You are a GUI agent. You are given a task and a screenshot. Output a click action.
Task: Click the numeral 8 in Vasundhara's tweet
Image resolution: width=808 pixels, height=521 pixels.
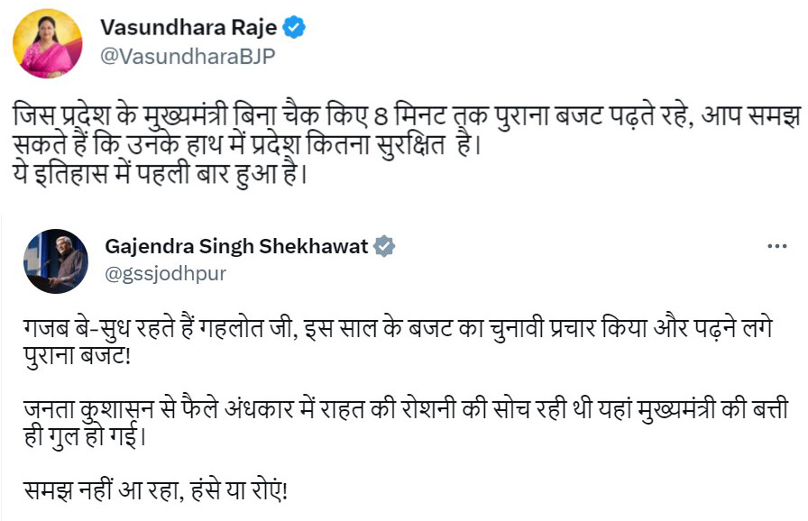click(381, 117)
